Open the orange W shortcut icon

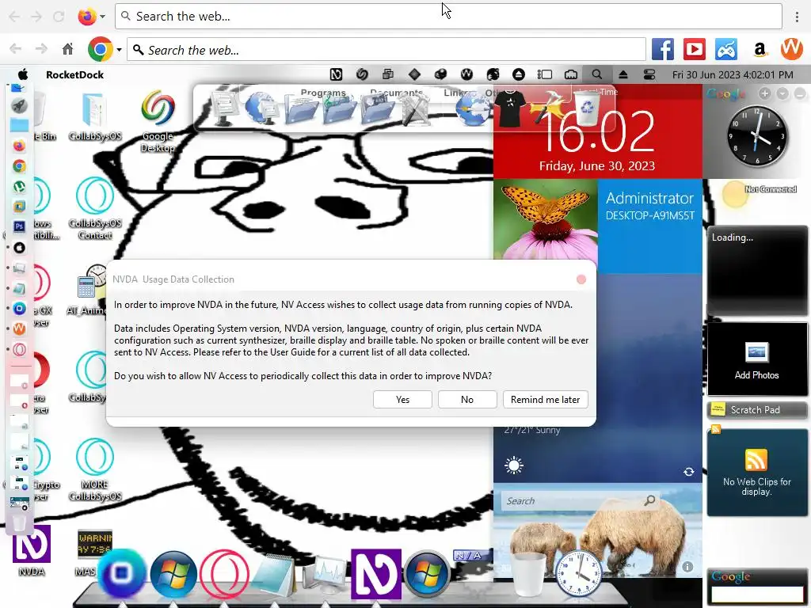pyautogui.click(x=791, y=50)
